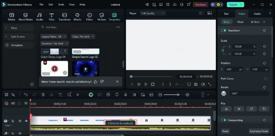Take a snapshot with camera icon

(x=196, y=84)
